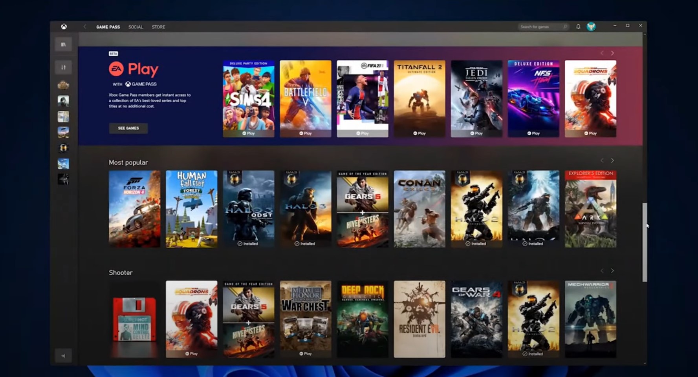This screenshot has width=698, height=377.
Task: Open the Forza Horizon 4 thumbnail
Action: coord(134,209)
